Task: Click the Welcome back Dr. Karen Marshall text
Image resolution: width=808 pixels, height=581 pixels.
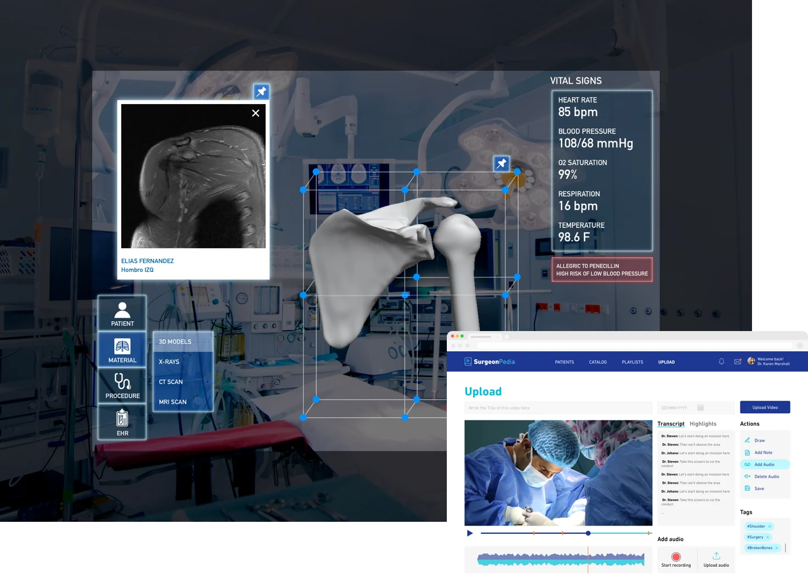Action: 773,362
